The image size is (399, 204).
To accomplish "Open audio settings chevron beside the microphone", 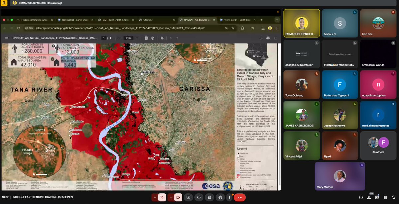I will tap(155, 197).
